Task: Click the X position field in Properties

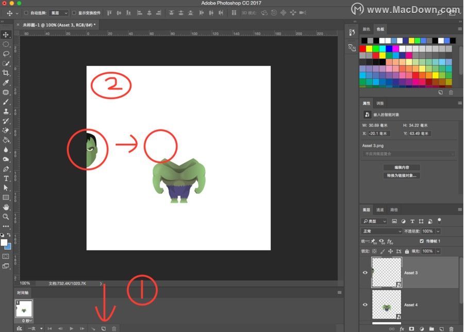Action: pyautogui.click(x=379, y=134)
